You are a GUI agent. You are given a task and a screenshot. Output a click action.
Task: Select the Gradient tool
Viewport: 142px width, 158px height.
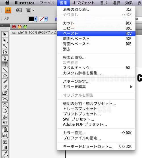point(5,147)
